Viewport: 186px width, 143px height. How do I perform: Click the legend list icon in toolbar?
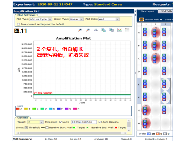click(x=127, y=30)
